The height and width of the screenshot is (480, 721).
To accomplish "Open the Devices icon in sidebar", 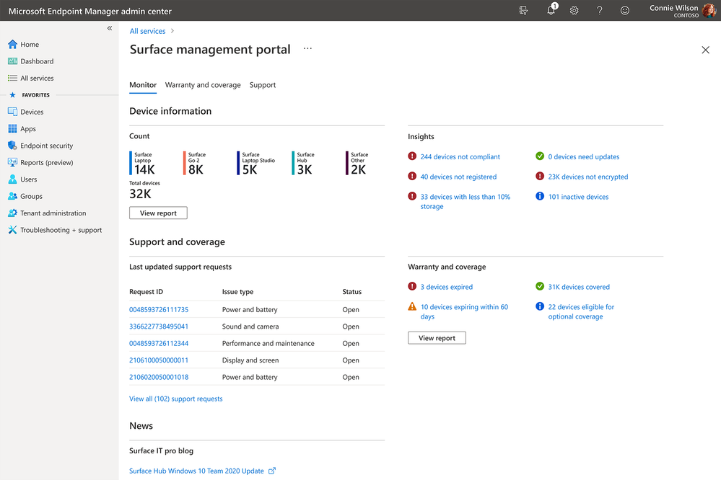I will [12, 112].
